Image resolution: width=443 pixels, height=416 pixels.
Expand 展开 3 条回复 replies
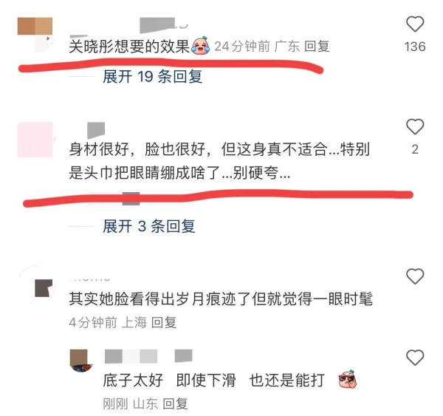pyautogui.click(x=149, y=226)
